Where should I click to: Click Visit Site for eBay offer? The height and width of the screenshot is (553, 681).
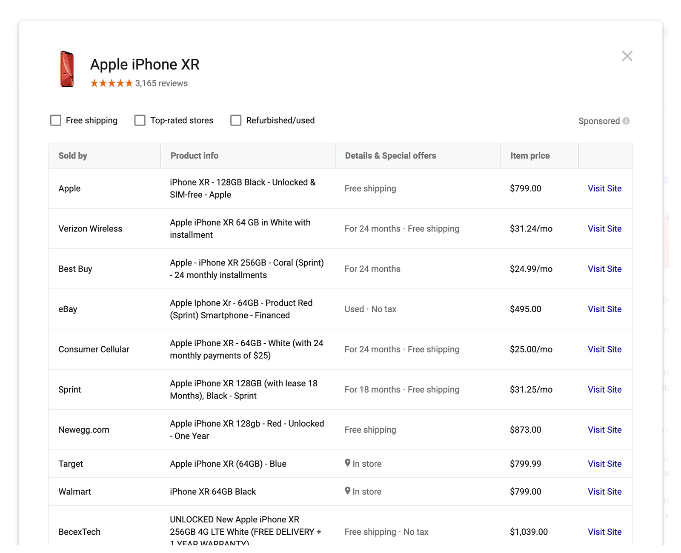(x=604, y=309)
